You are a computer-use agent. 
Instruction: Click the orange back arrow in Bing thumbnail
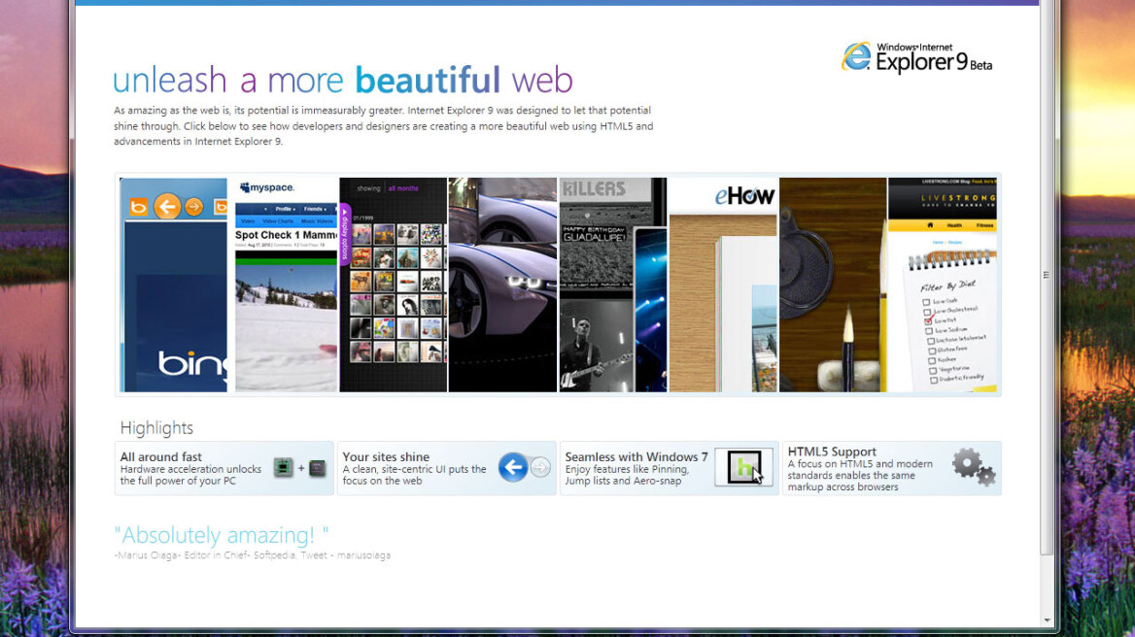[167, 207]
